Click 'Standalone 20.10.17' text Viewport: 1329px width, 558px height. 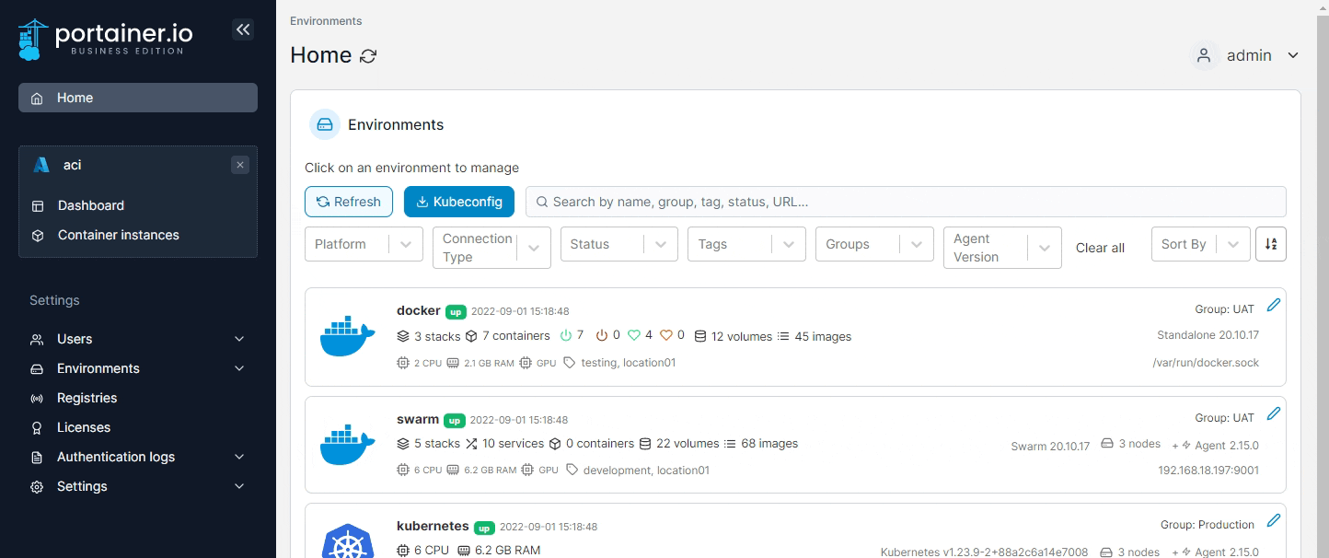[x=1208, y=335]
